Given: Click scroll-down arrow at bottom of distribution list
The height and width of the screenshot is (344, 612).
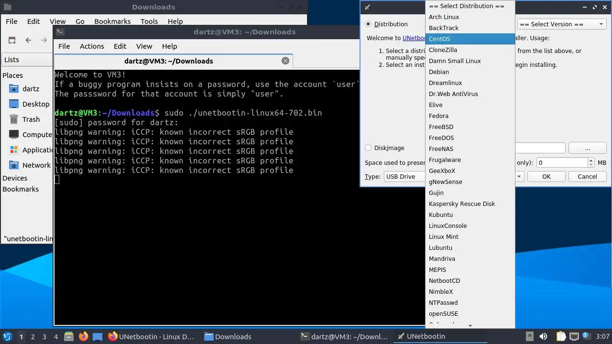Looking at the screenshot, I should click(x=470, y=325).
